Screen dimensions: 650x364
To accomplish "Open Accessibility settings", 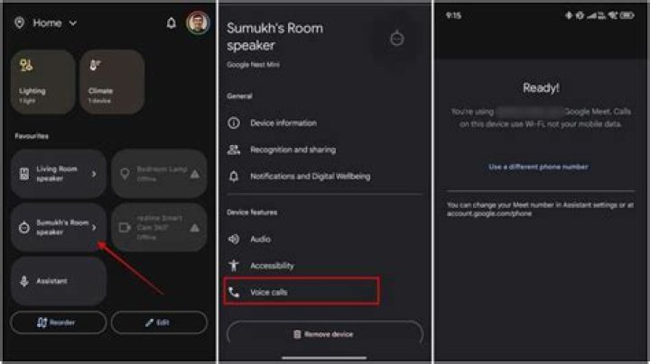I will pos(325,266).
